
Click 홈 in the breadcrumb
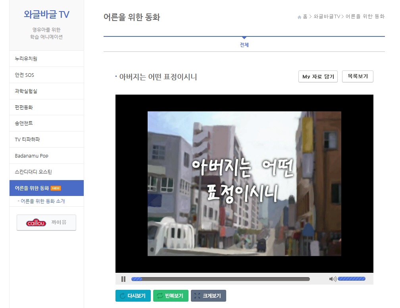tap(305, 17)
